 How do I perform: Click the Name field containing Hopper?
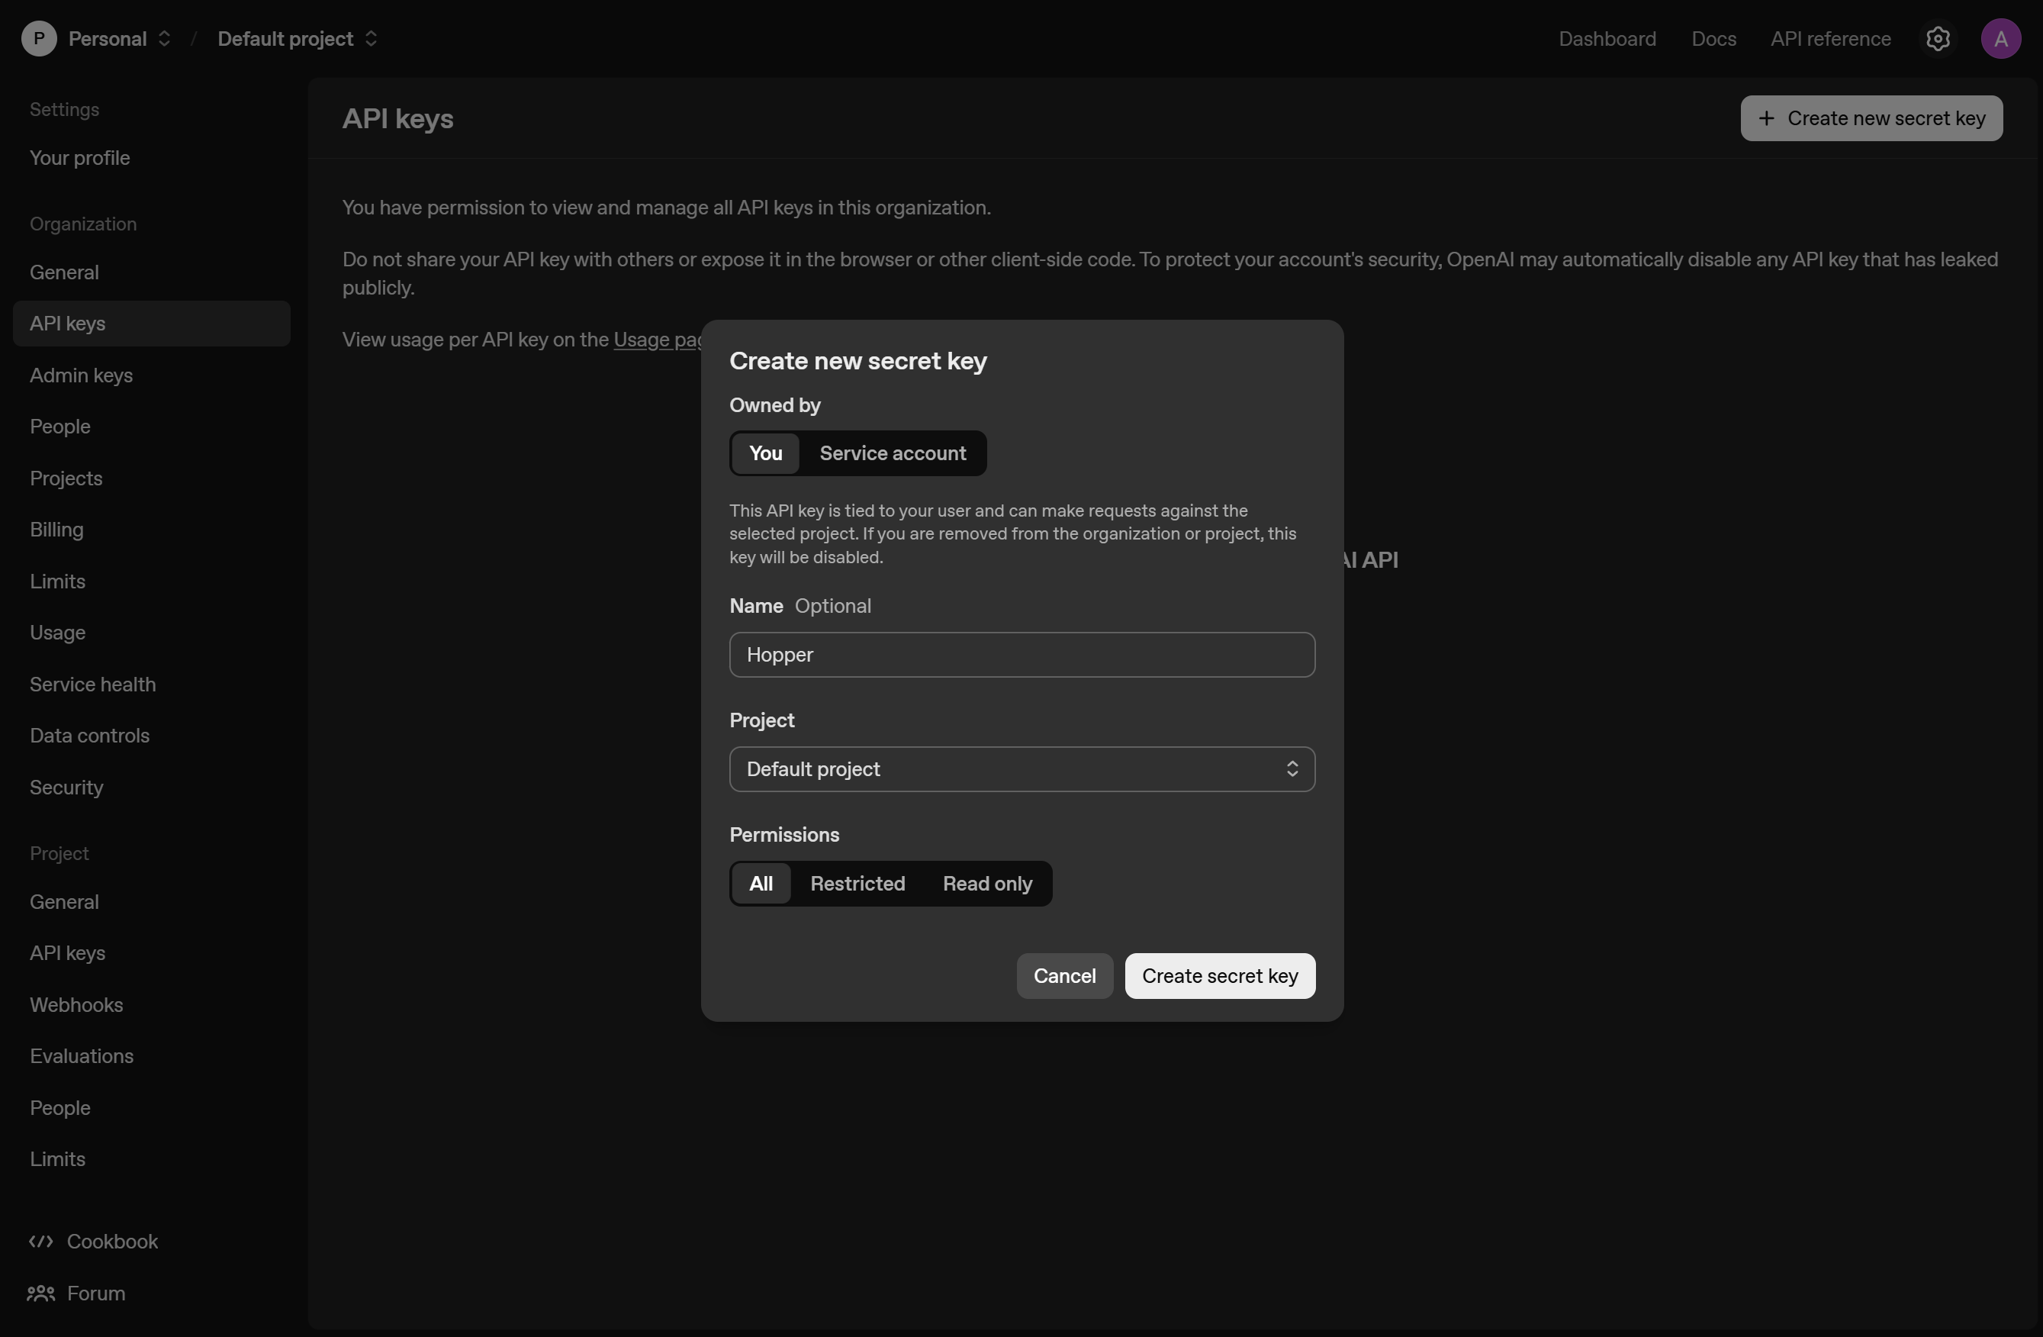(1021, 654)
